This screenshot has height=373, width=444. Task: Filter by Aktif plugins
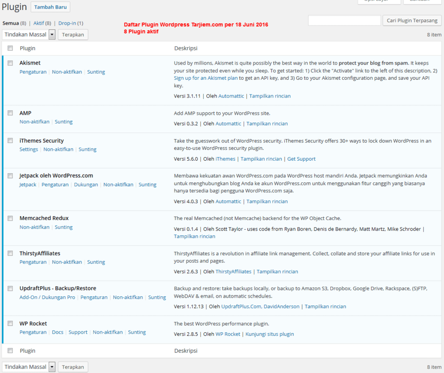39,23
